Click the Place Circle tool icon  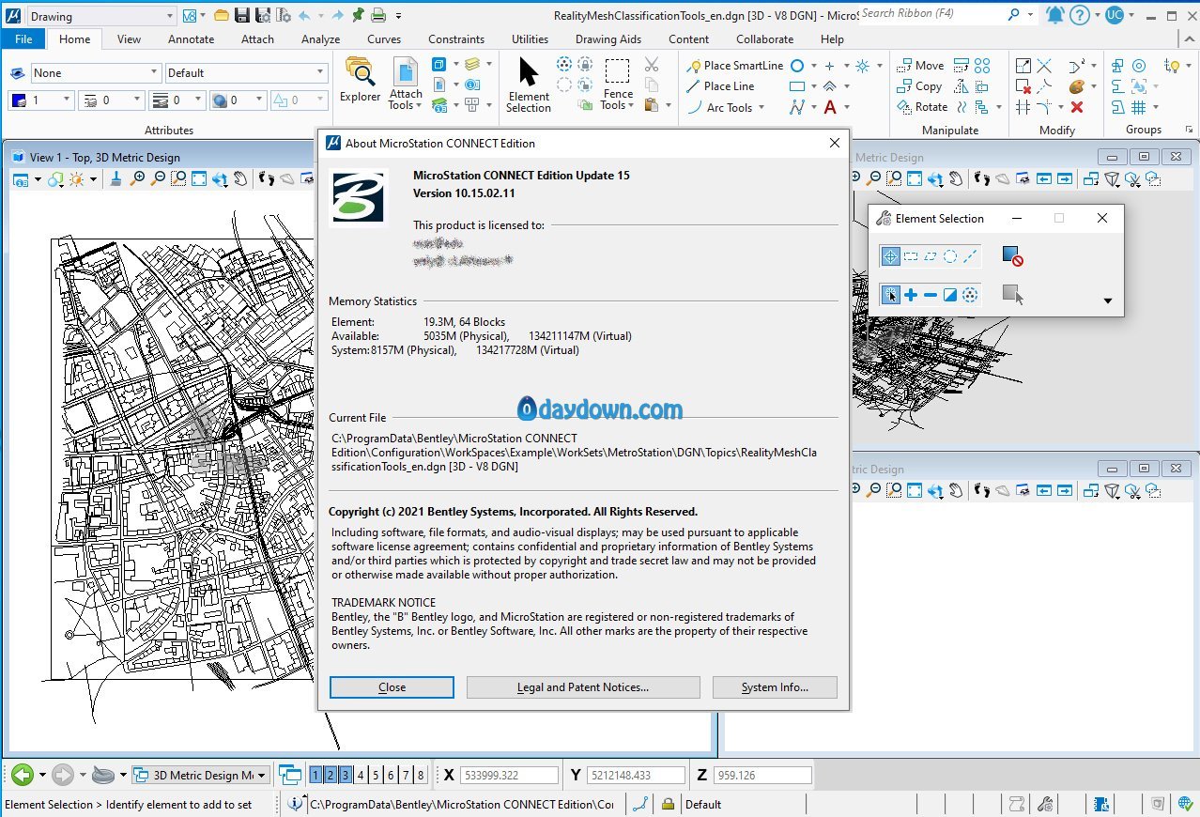click(797, 66)
